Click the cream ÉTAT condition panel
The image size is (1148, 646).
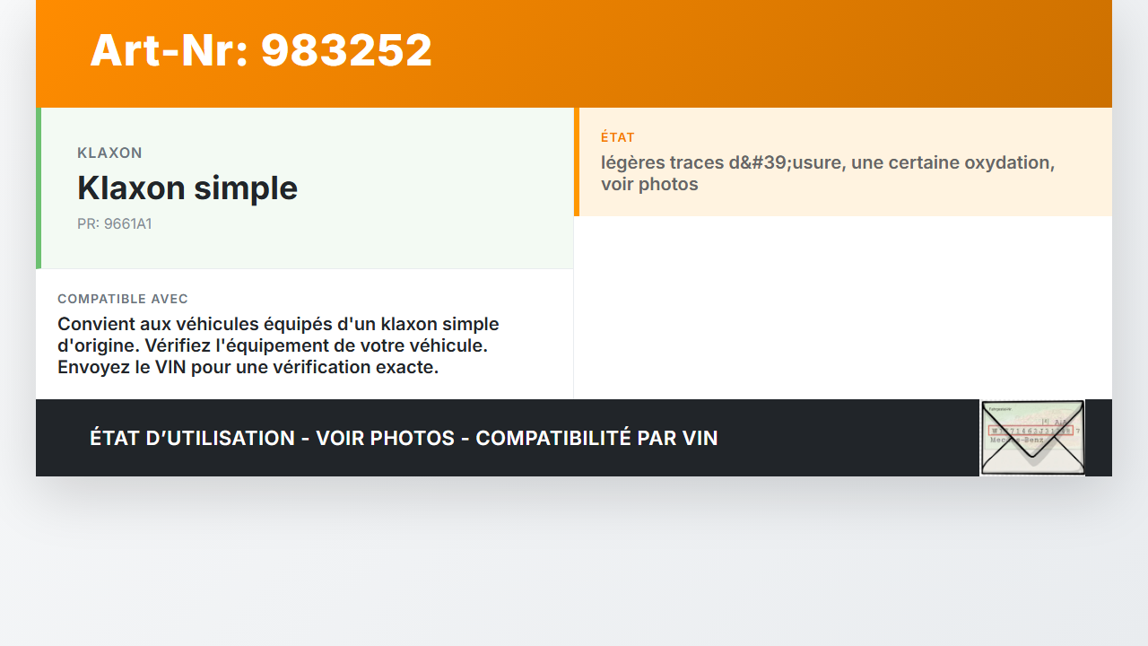click(843, 162)
